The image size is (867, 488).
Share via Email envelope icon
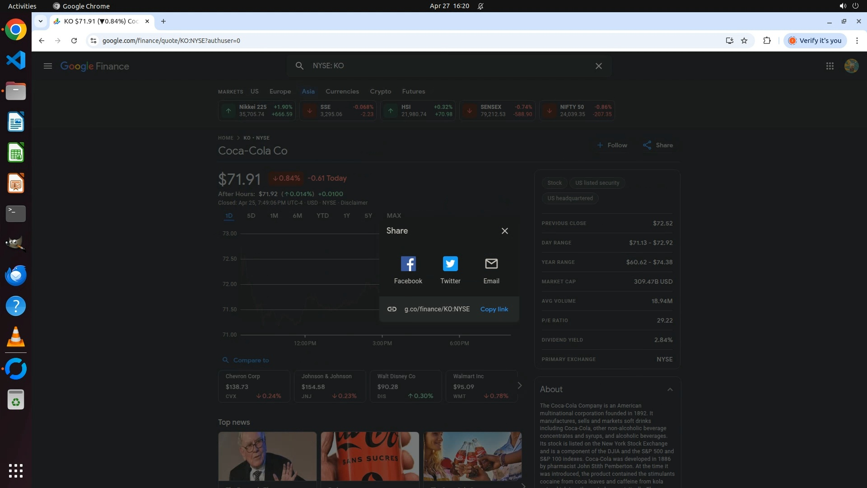point(491,264)
